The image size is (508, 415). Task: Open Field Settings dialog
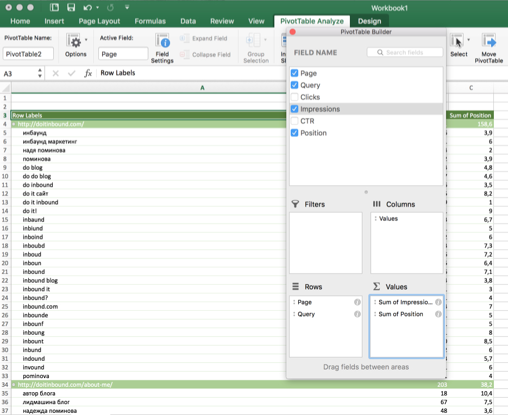pyautogui.click(x=162, y=48)
